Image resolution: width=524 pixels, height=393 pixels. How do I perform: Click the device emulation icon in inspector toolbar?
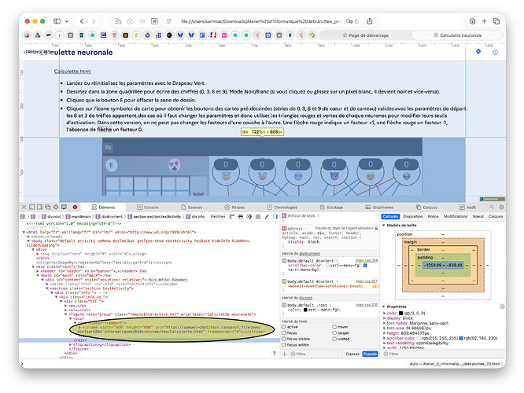64,207
